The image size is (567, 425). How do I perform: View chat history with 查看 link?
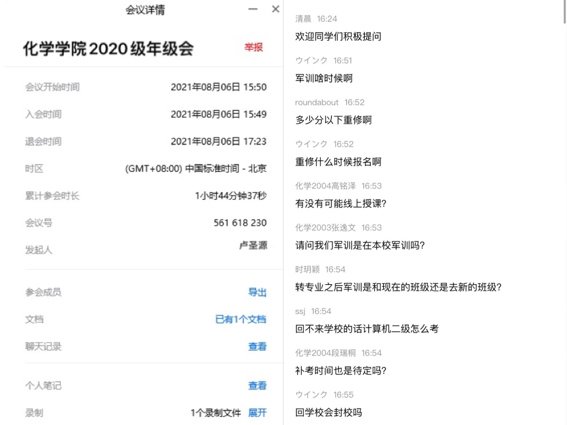257,346
